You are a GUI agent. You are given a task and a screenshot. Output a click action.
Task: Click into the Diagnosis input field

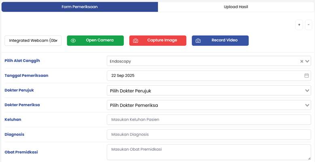pos(209,134)
